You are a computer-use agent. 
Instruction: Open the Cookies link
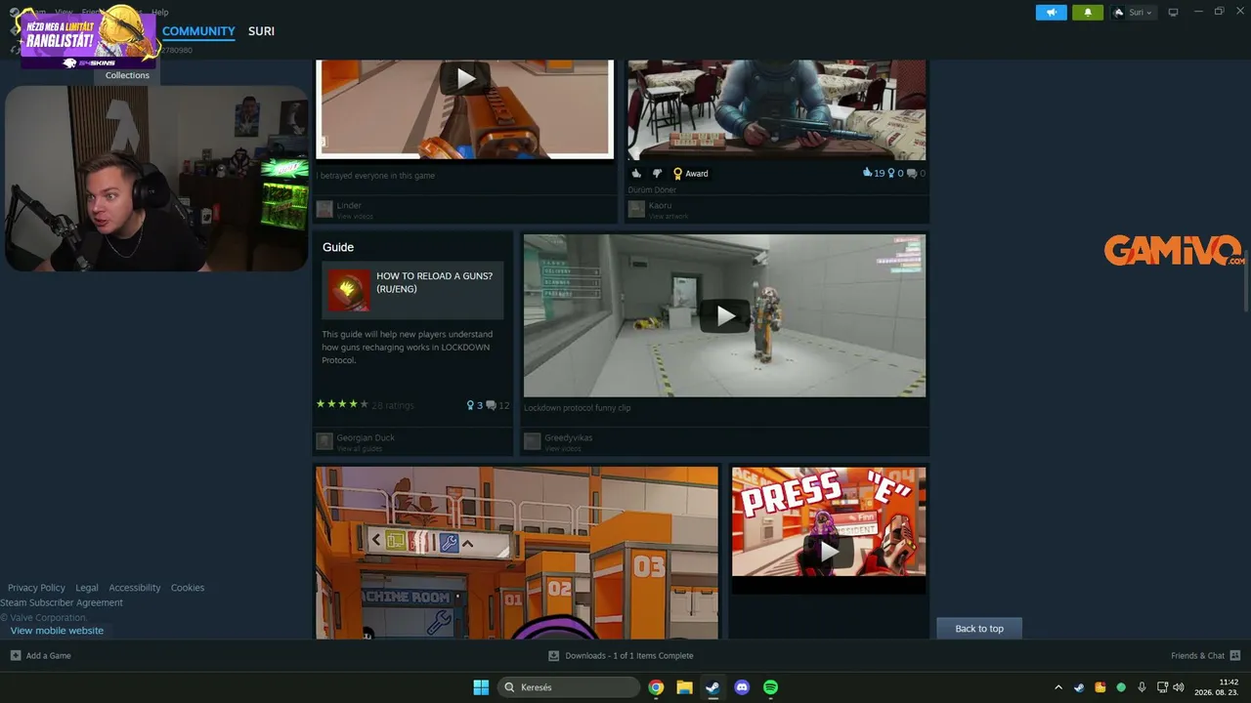tap(188, 588)
